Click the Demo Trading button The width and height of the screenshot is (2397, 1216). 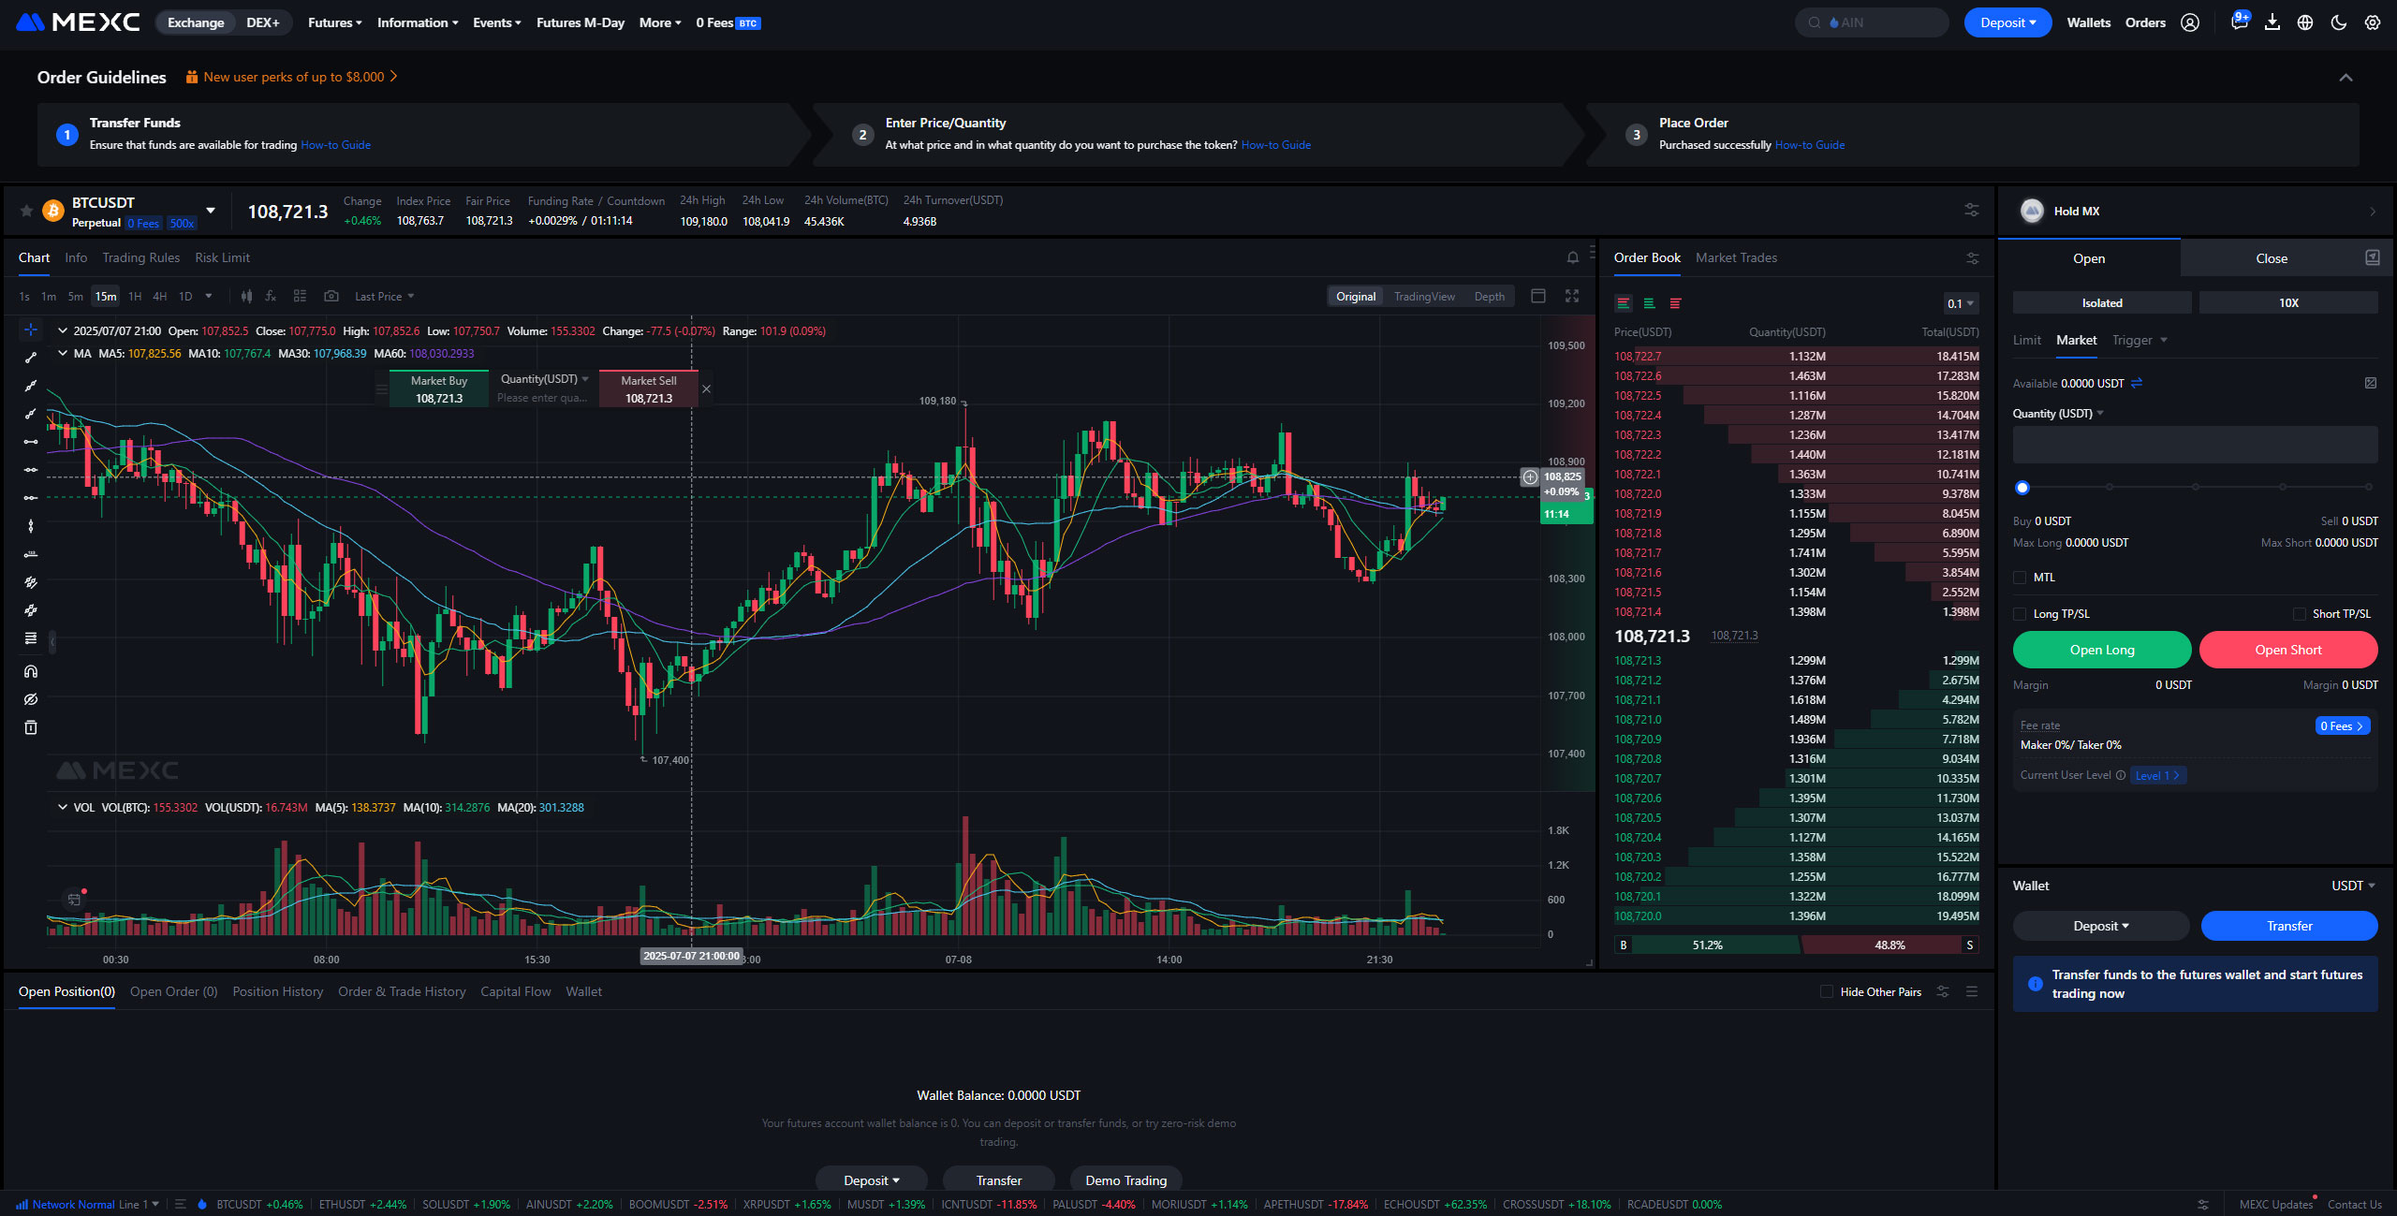pos(1125,1180)
